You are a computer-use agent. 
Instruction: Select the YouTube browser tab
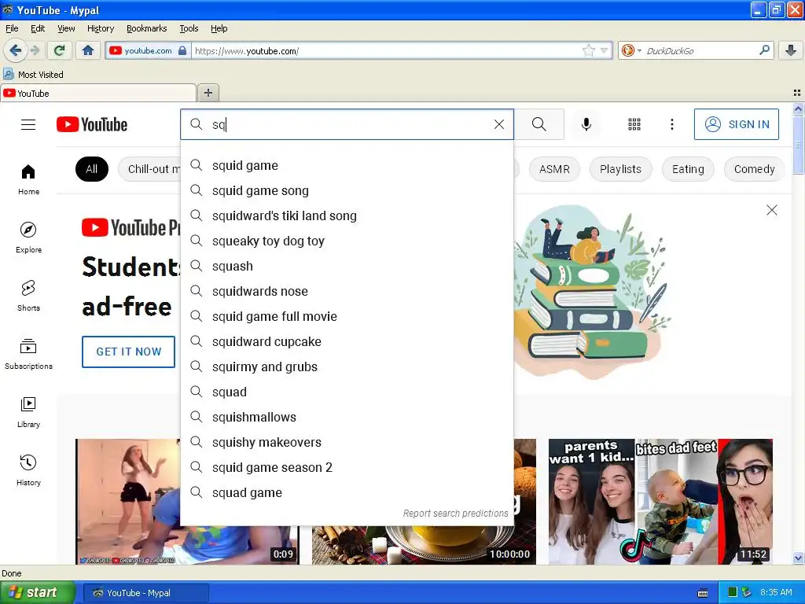pos(98,93)
